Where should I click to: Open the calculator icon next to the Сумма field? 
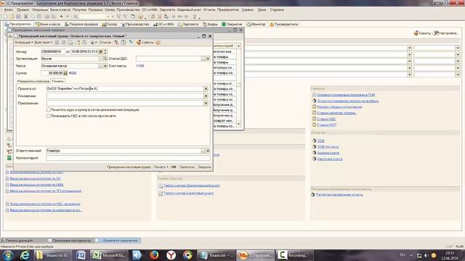65,72
